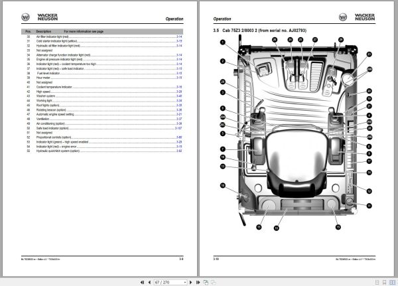Open page link for high speed enabled indicator light
398x286 pixels.
[179, 142]
